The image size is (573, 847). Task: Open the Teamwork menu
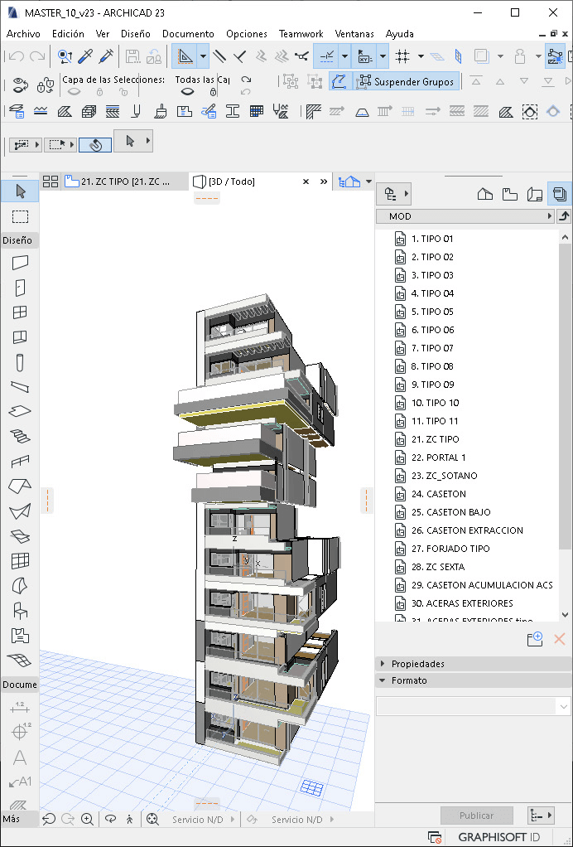[301, 33]
